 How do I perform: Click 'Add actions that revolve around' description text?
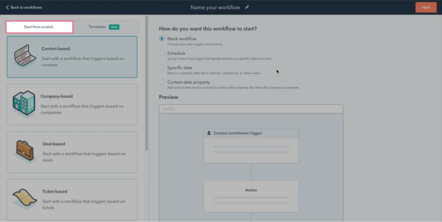[234, 88]
